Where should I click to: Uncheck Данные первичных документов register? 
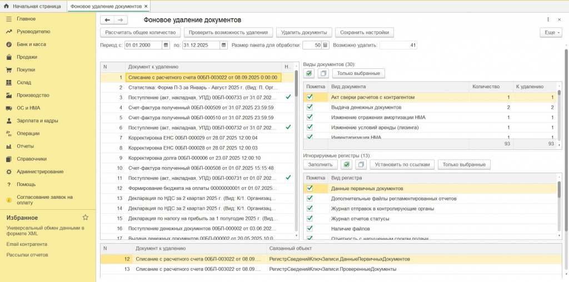[310, 188]
